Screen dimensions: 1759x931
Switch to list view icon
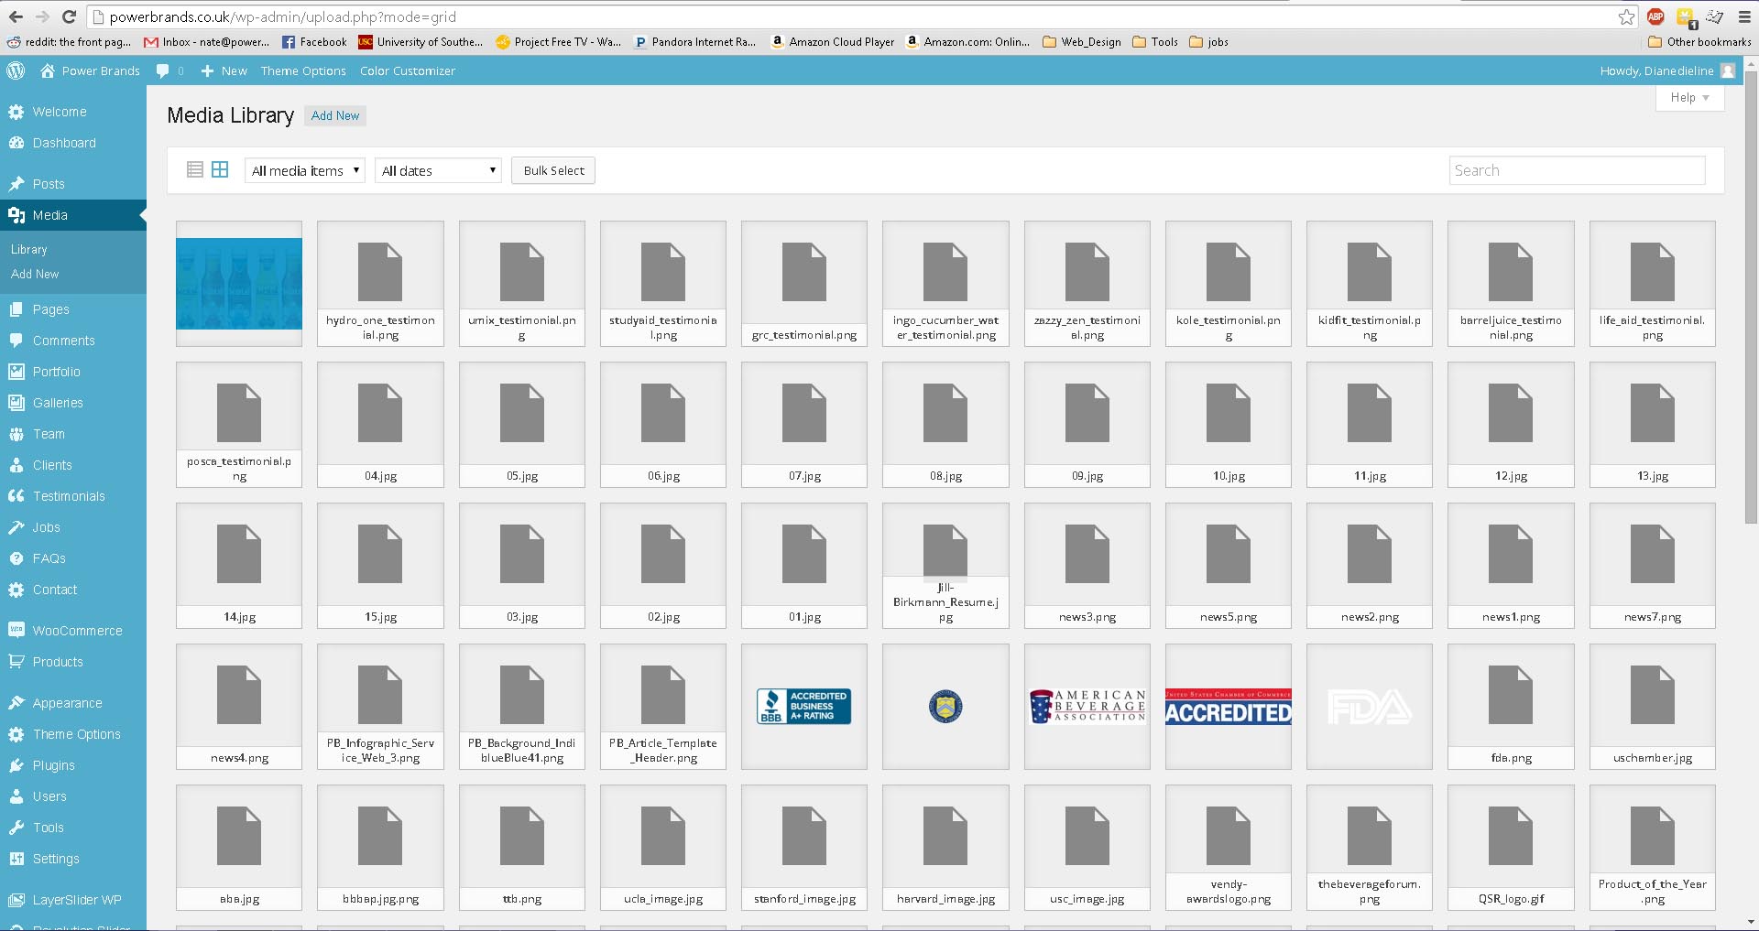pyautogui.click(x=194, y=169)
